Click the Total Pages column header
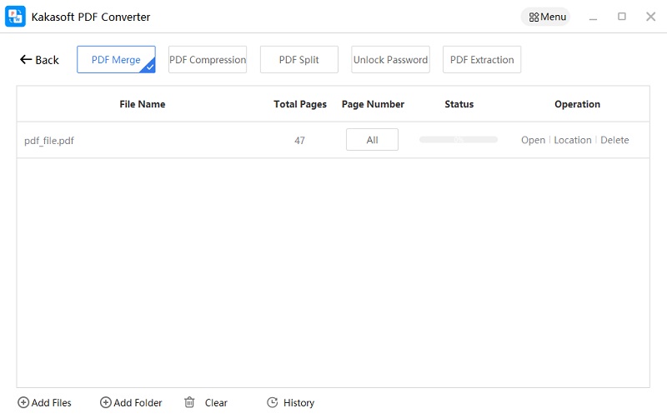This screenshot has width=667, height=418. pyautogui.click(x=300, y=104)
